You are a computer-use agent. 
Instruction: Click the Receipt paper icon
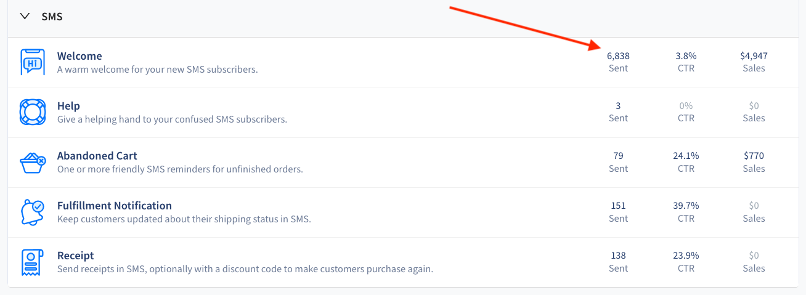[x=33, y=262]
